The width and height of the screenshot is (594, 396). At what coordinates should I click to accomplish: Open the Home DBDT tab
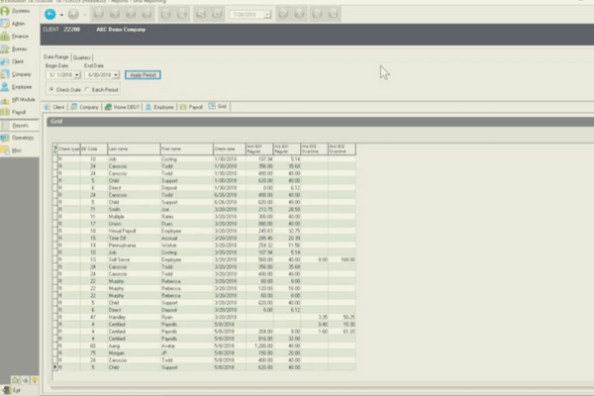(x=123, y=107)
